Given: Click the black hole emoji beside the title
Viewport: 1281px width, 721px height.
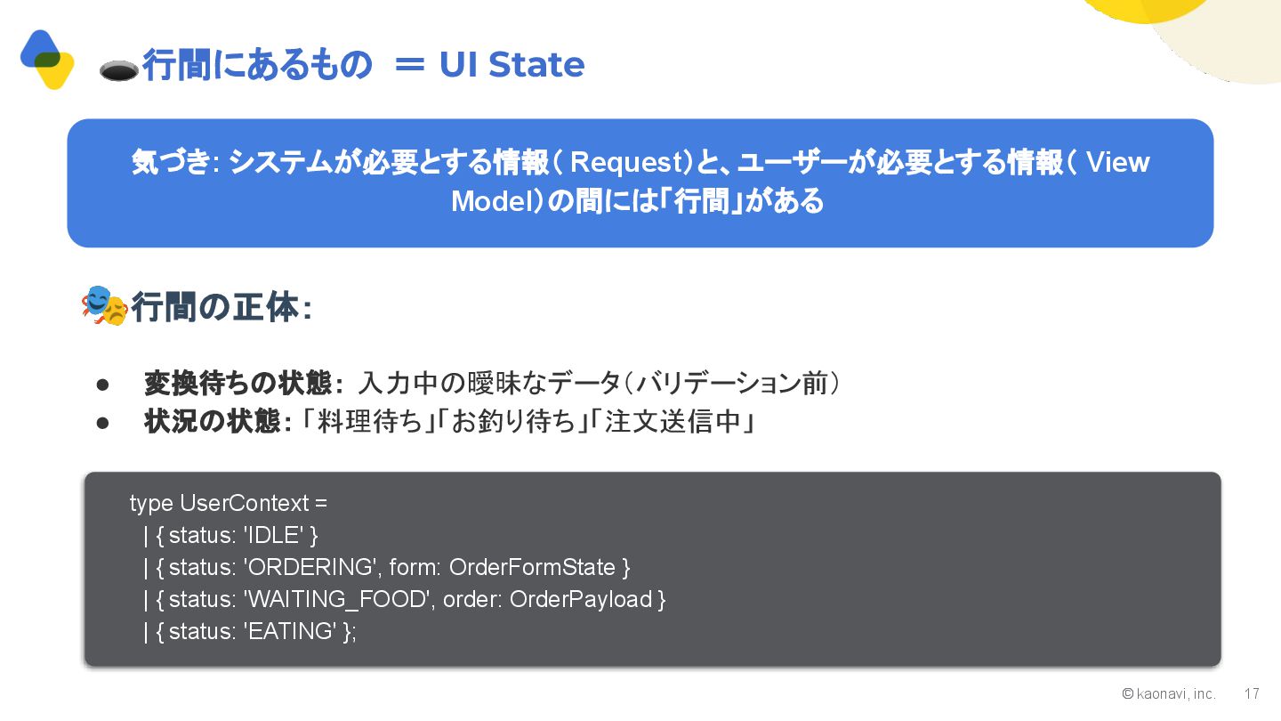Looking at the screenshot, I should (118, 71).
